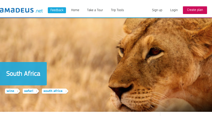The width and height of the screenshot is (212, 116).
Task: Click the hole dot on the safari tag
Action: point(37,91)
